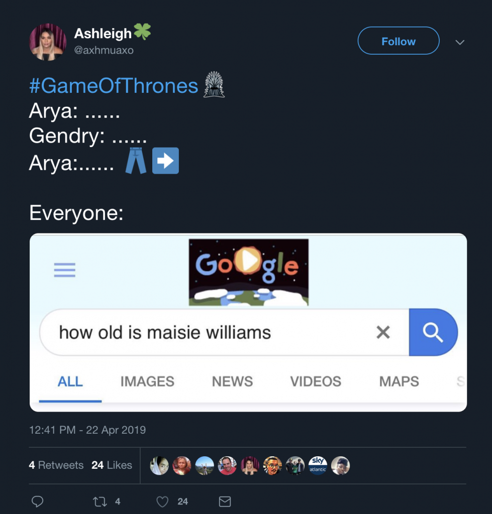Open the Google hamburger menu
The width and height of the screenshot is (492, 514).
click(64, 270)
